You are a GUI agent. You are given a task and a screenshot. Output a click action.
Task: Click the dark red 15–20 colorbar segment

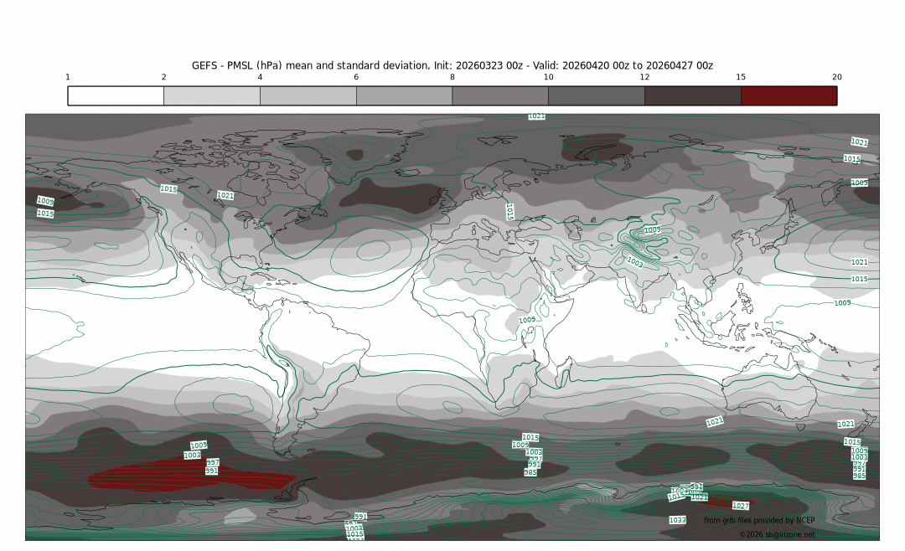789,95
